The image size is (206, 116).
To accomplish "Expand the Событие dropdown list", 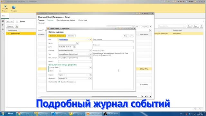I will click(x=90, y=51).
